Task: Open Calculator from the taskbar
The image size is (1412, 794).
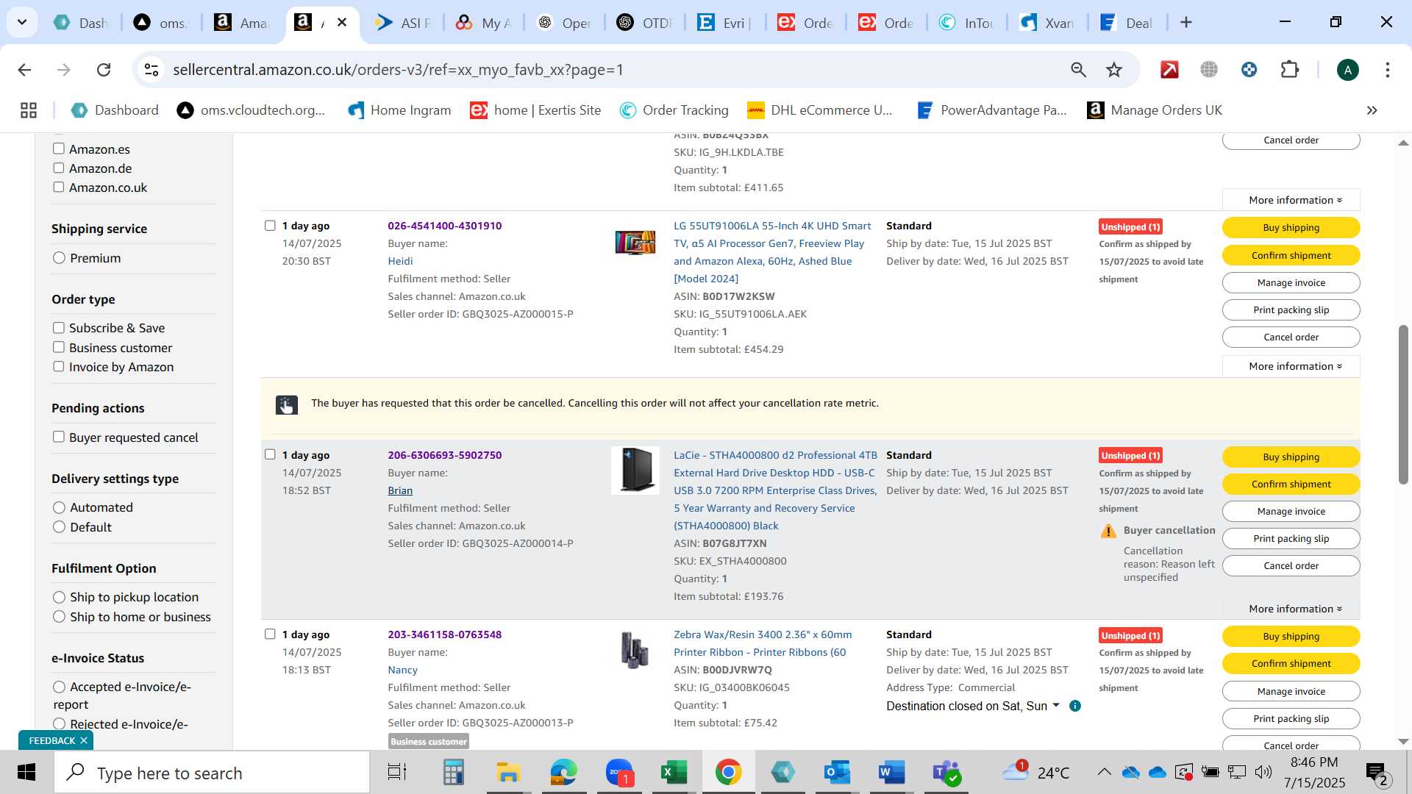Action: [x=453, y=773]
